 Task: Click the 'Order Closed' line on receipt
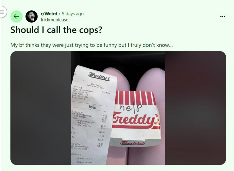[x=85, y=159]
